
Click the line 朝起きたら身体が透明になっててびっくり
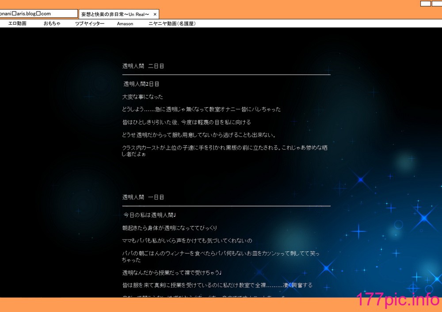pyautogui.click(x=170, y=228)
